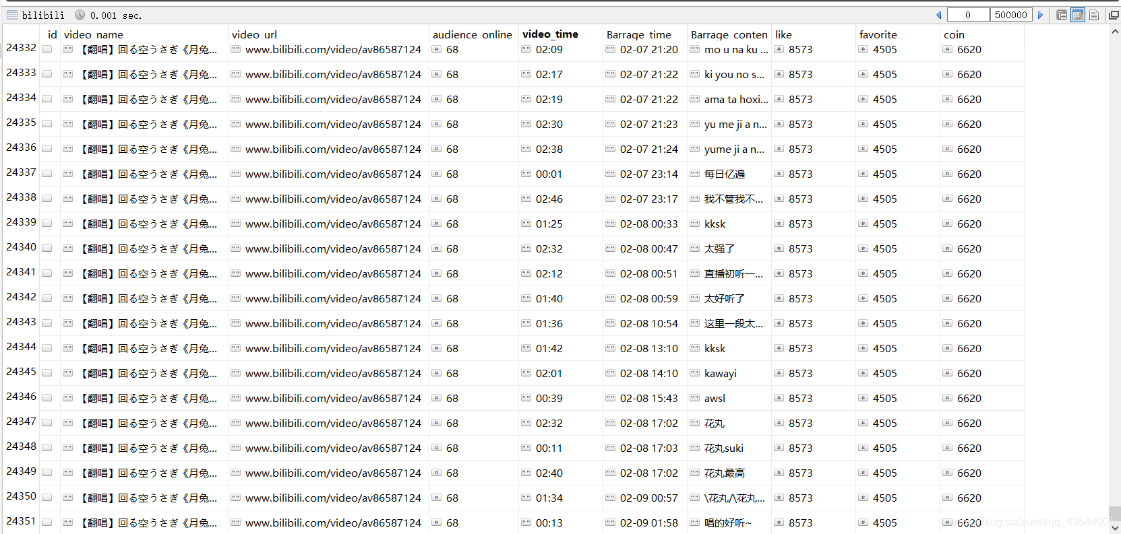Select row number 24345
Image resolution: width=1121 pixels, height=534 pixels.
[22, 372]
